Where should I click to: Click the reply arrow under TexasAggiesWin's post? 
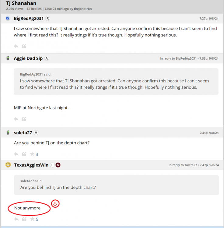pyautogui.click(x=16, y=219)
